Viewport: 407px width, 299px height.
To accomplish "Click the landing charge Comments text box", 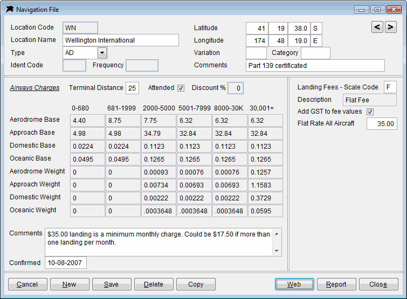I will click(160, 242).
